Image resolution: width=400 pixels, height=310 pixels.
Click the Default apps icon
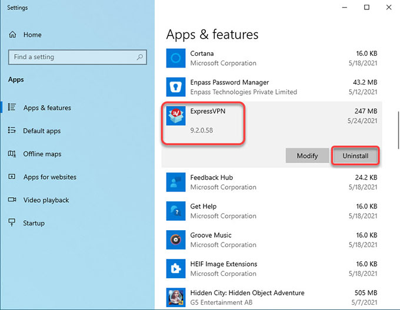12,130
